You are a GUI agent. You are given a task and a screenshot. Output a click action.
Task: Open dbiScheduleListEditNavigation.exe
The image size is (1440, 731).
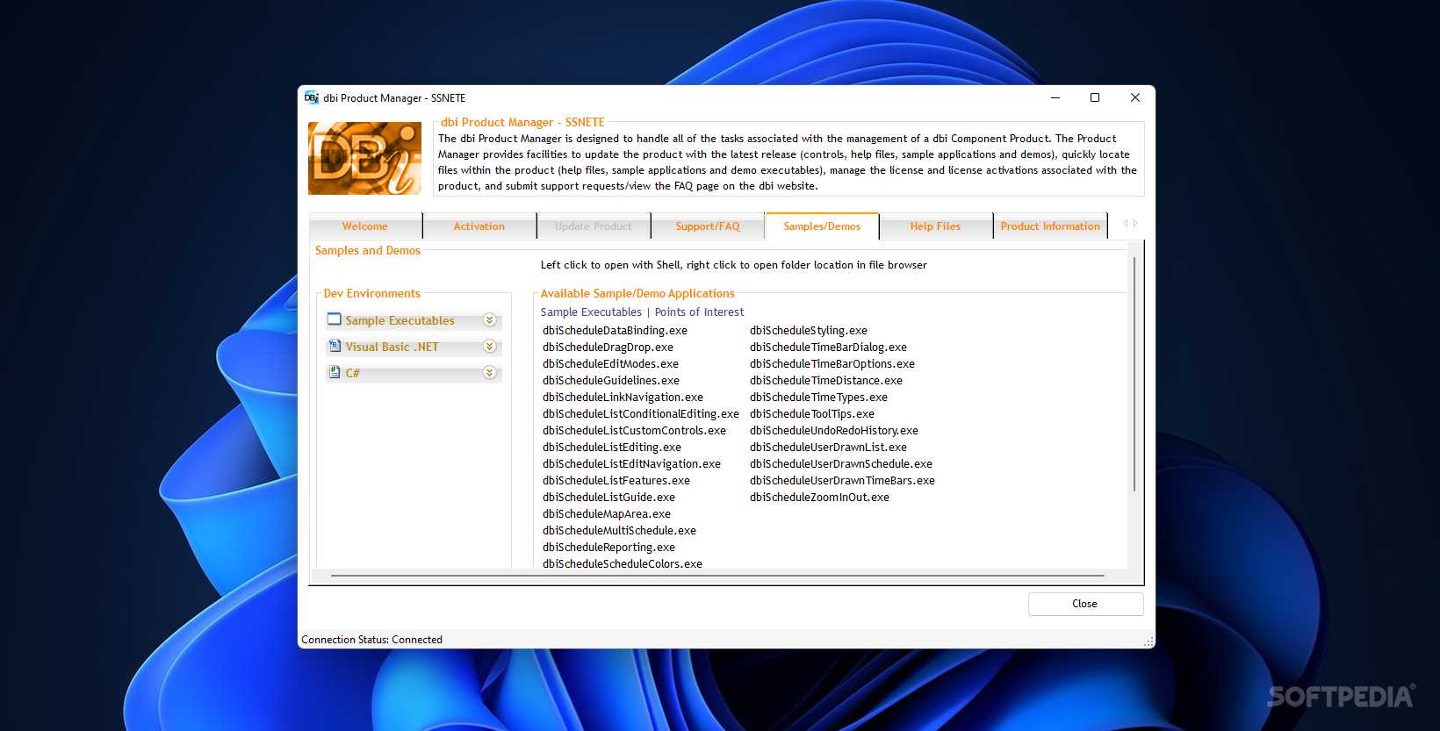[x=631, y=464]
